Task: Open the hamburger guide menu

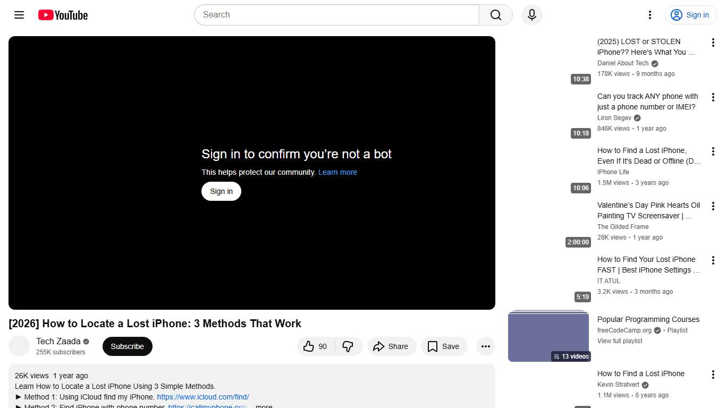Action: tap(19, 15)
